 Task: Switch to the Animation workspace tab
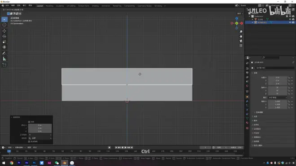coord(106,6)
